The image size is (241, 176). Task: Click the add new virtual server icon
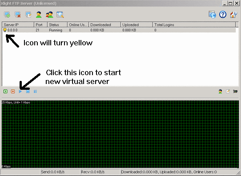tap(7, 15)
